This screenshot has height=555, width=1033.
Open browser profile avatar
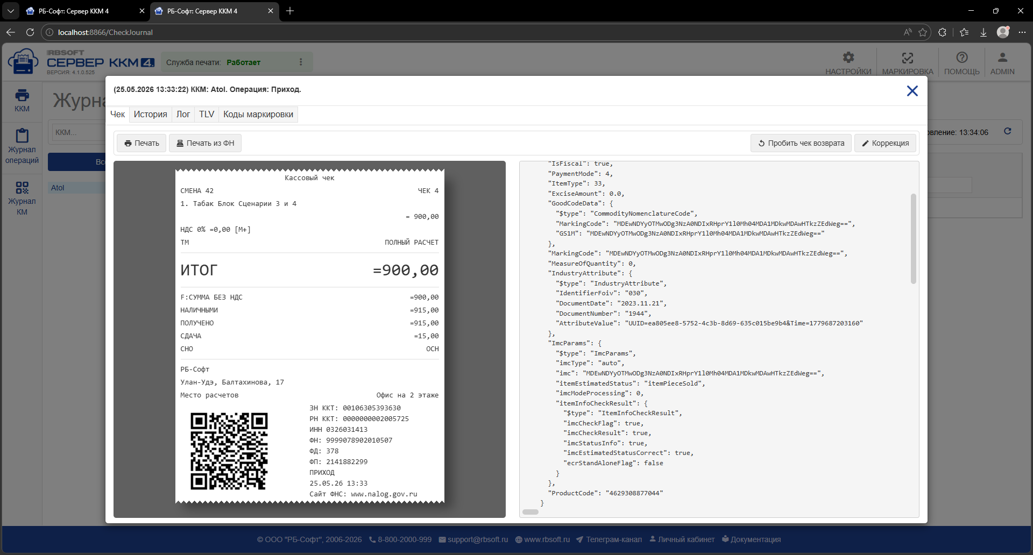click(1003, 32)
